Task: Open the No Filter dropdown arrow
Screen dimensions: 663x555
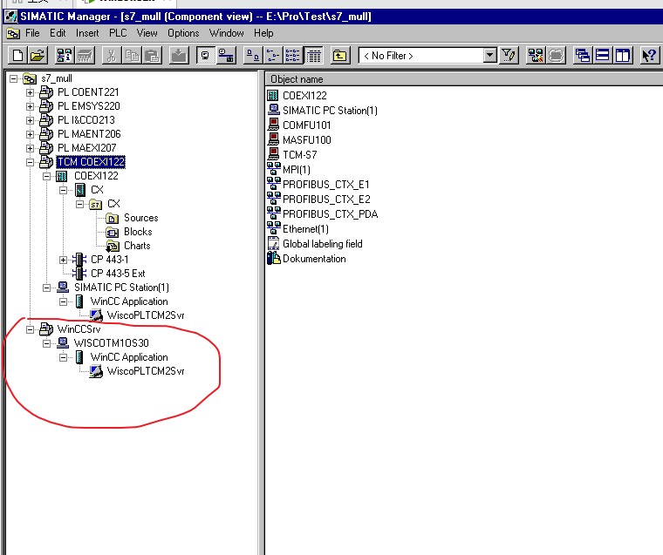Action: pyautogui.click(x=490, y=56)
